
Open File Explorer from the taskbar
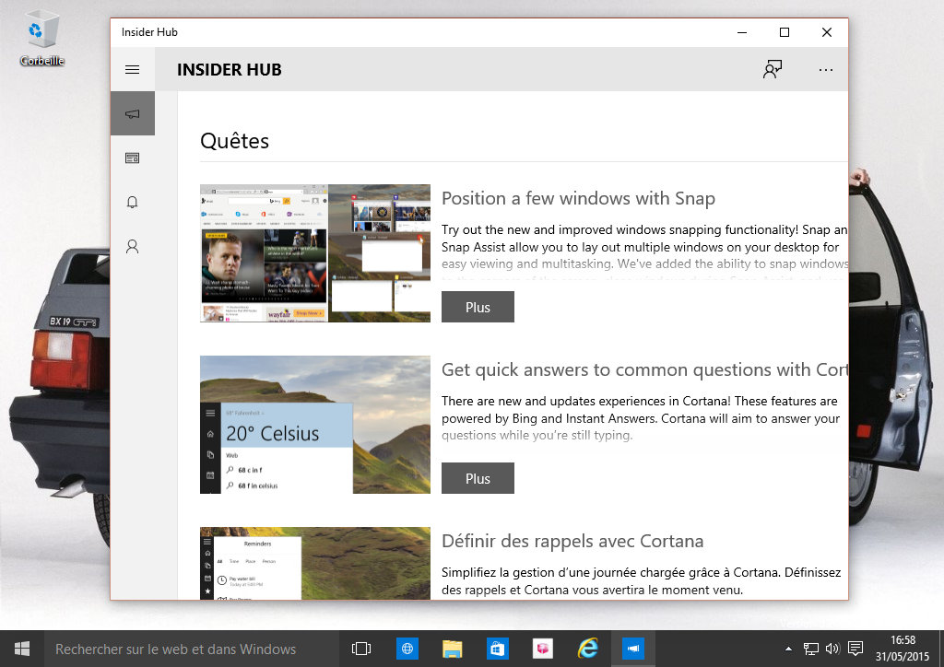tap(452, 649)
